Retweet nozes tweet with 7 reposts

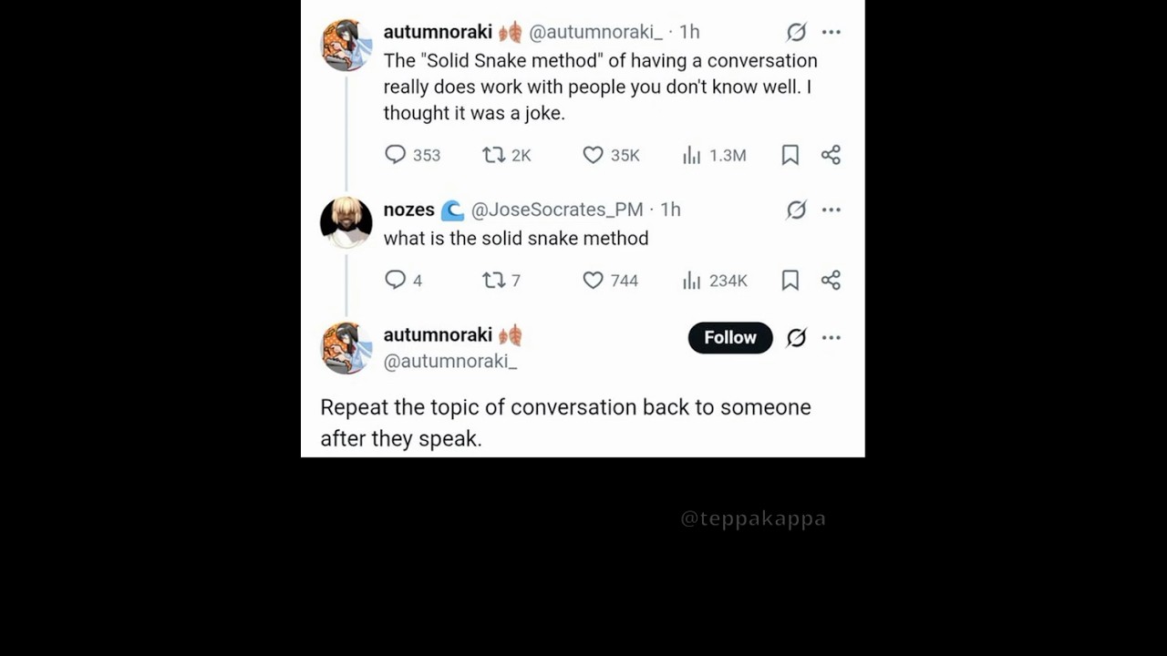click(494, 280)
